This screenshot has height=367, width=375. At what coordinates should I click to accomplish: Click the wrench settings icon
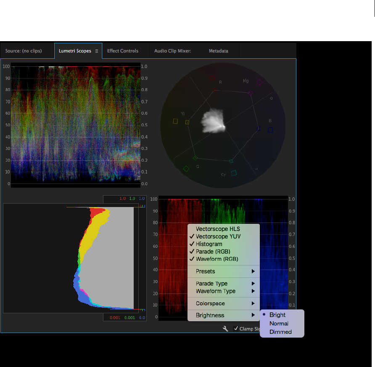point(225,328)
